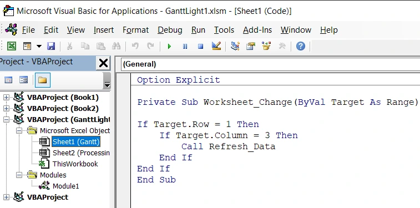This screenshot has width=420, height=208.
Task: Select the Modules folder label
Action: 53,175
